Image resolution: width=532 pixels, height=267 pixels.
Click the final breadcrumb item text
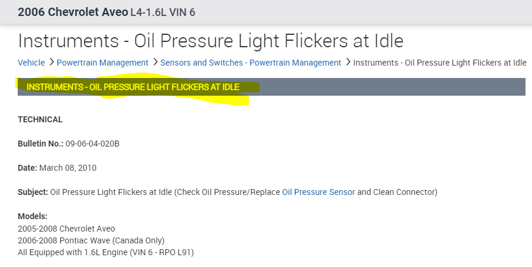pyautogui.click(x=439, y=63)
